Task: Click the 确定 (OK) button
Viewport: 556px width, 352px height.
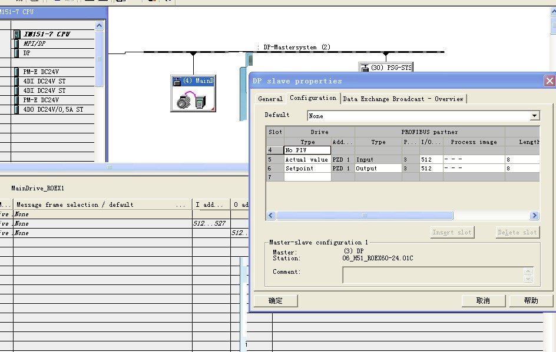Action: coord(276,301)
